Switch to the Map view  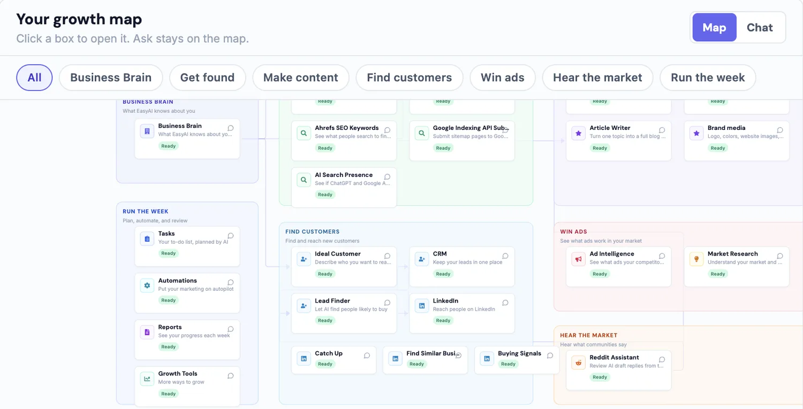[714, 27]
